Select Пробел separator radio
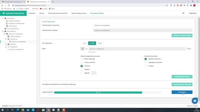Image resolution: width=200 pixels, height=112 pixels. 82,70
